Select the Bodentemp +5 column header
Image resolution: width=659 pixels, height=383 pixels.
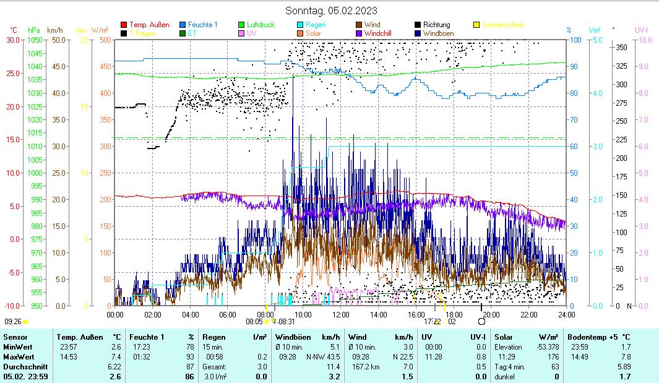592,337
